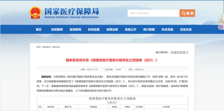Follow the 医保动态 breadcrumb link
The image size is (224, 111).
point(56,47)
